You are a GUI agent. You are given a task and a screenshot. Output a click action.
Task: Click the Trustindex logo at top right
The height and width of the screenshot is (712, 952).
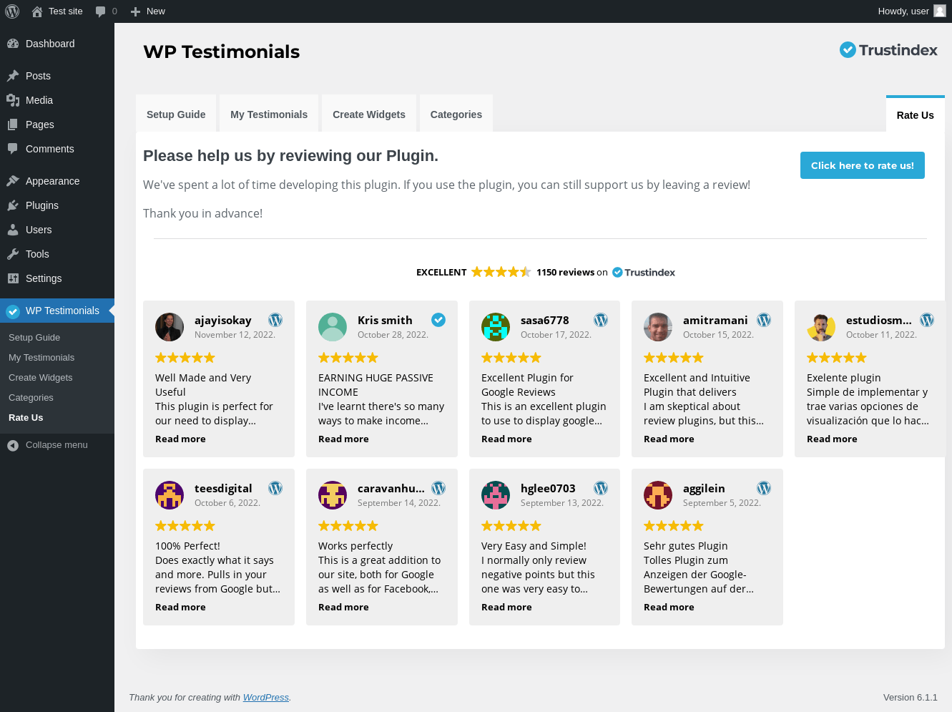point(888,49)
